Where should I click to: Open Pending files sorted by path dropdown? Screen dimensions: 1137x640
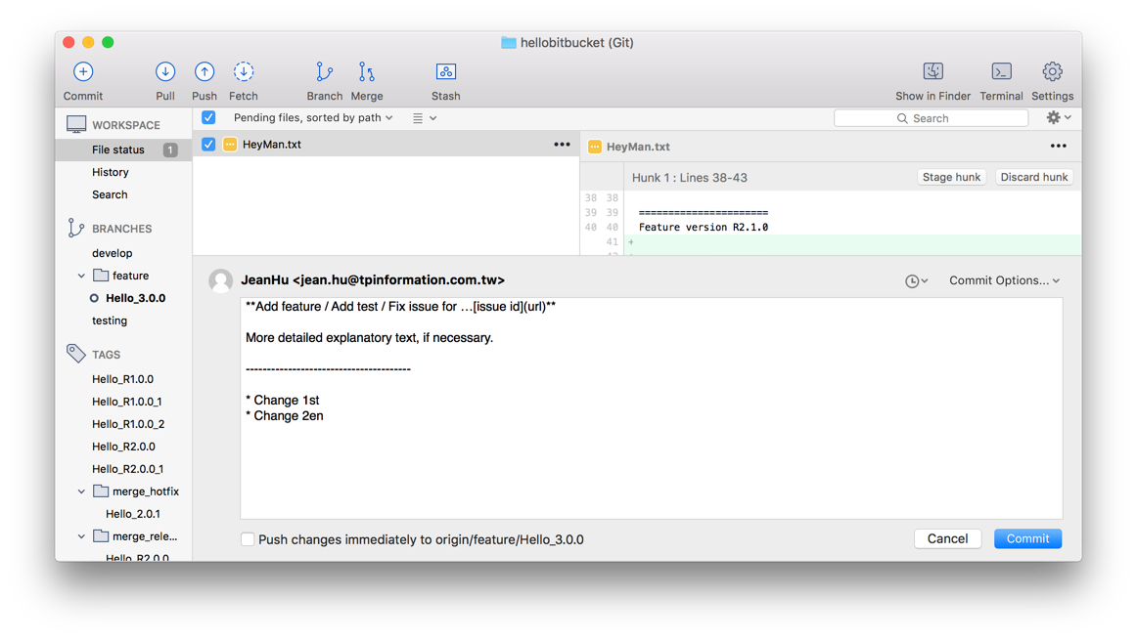click(313, 117)
